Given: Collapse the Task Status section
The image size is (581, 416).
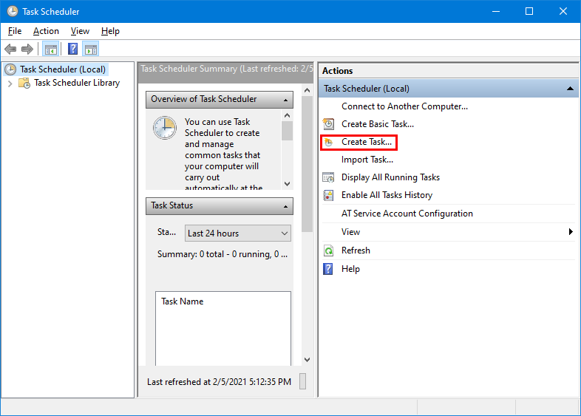Looking at the screenshot, I should coord(285,206).
